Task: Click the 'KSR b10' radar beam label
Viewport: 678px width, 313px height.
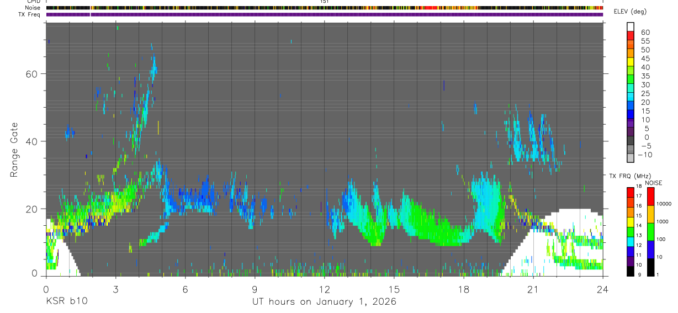Action: pos(66,302)
